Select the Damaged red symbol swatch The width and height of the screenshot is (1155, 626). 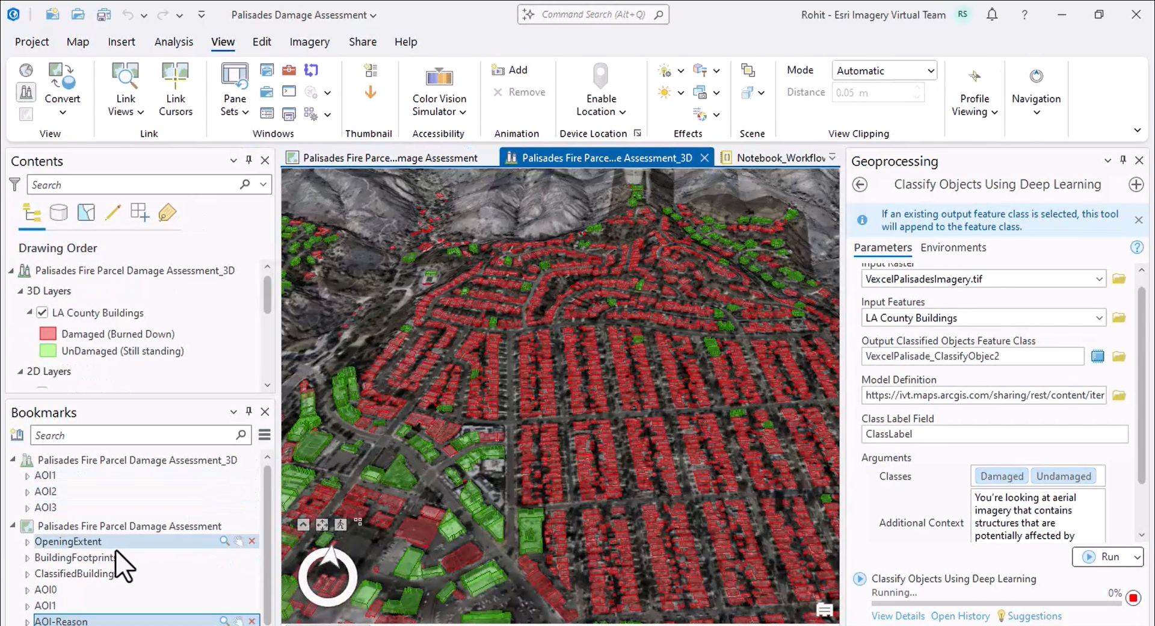pos(48,333)
